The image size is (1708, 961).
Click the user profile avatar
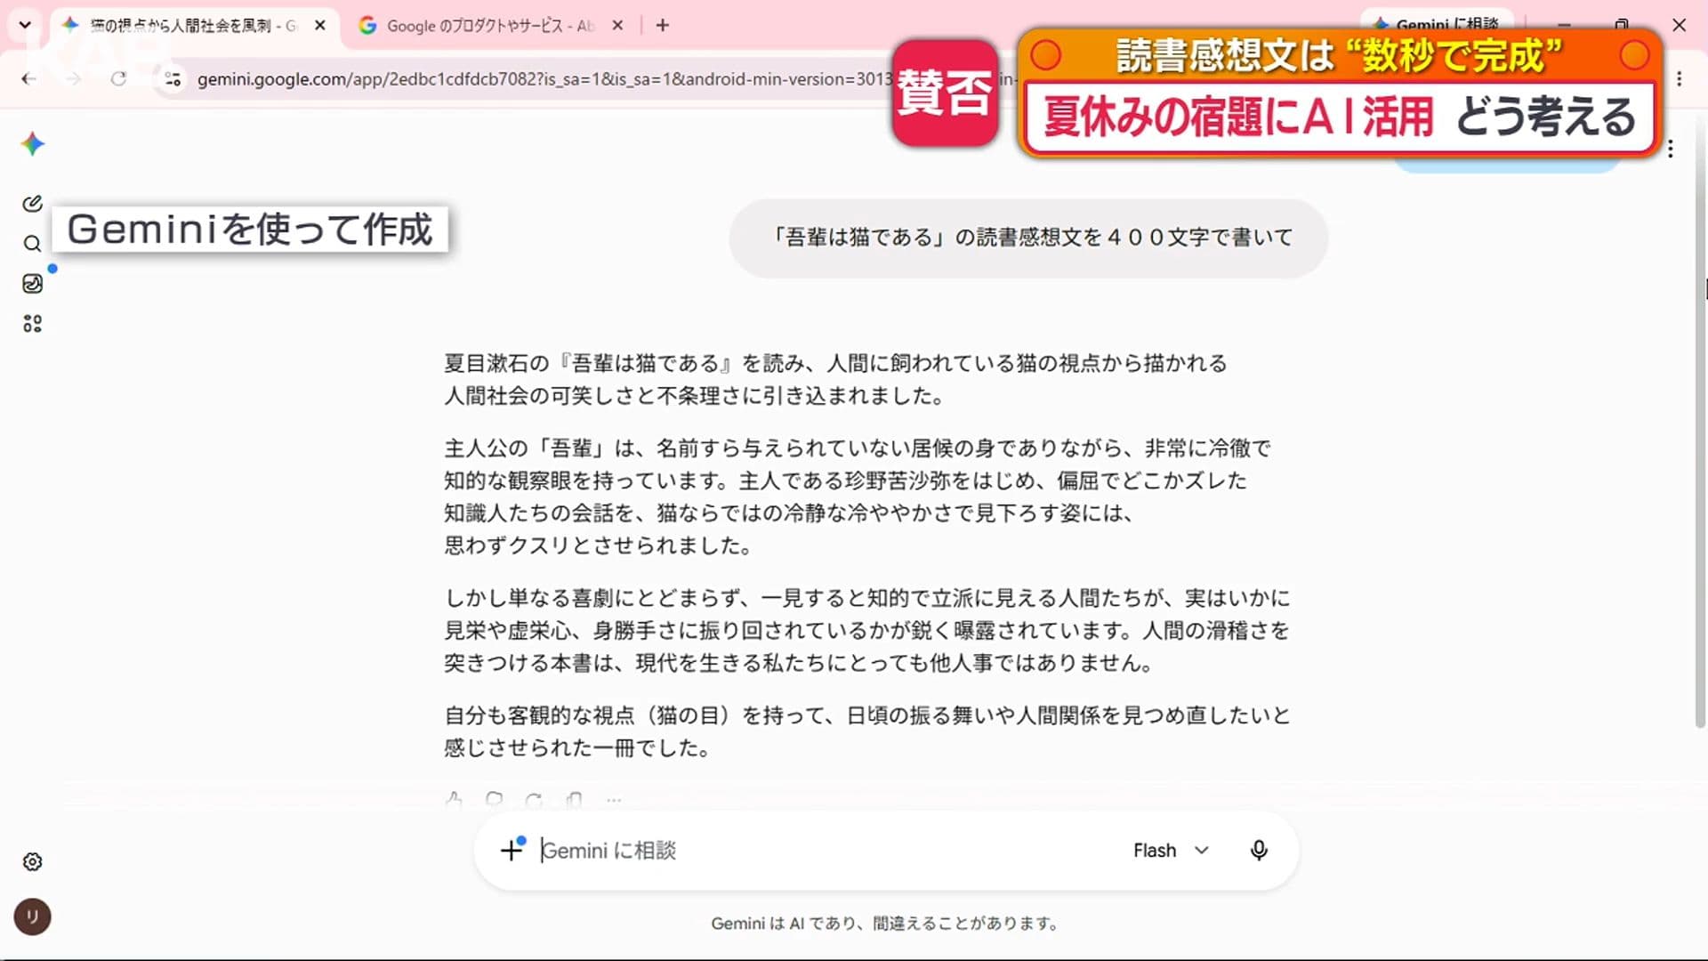[32, 917]
